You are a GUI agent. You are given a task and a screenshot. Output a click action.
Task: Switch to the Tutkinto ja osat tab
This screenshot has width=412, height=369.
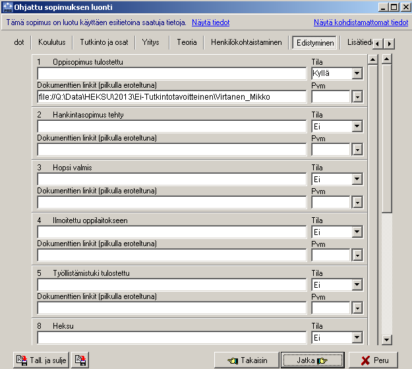tap(104, 42)
